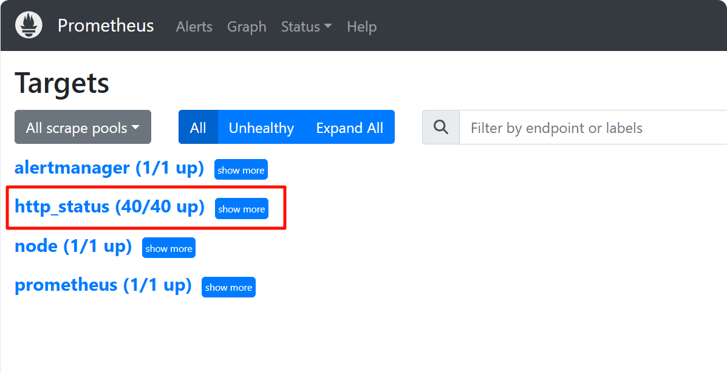
Task: Open the http_status (40/40 up) pool link
Action: point(110,206)
